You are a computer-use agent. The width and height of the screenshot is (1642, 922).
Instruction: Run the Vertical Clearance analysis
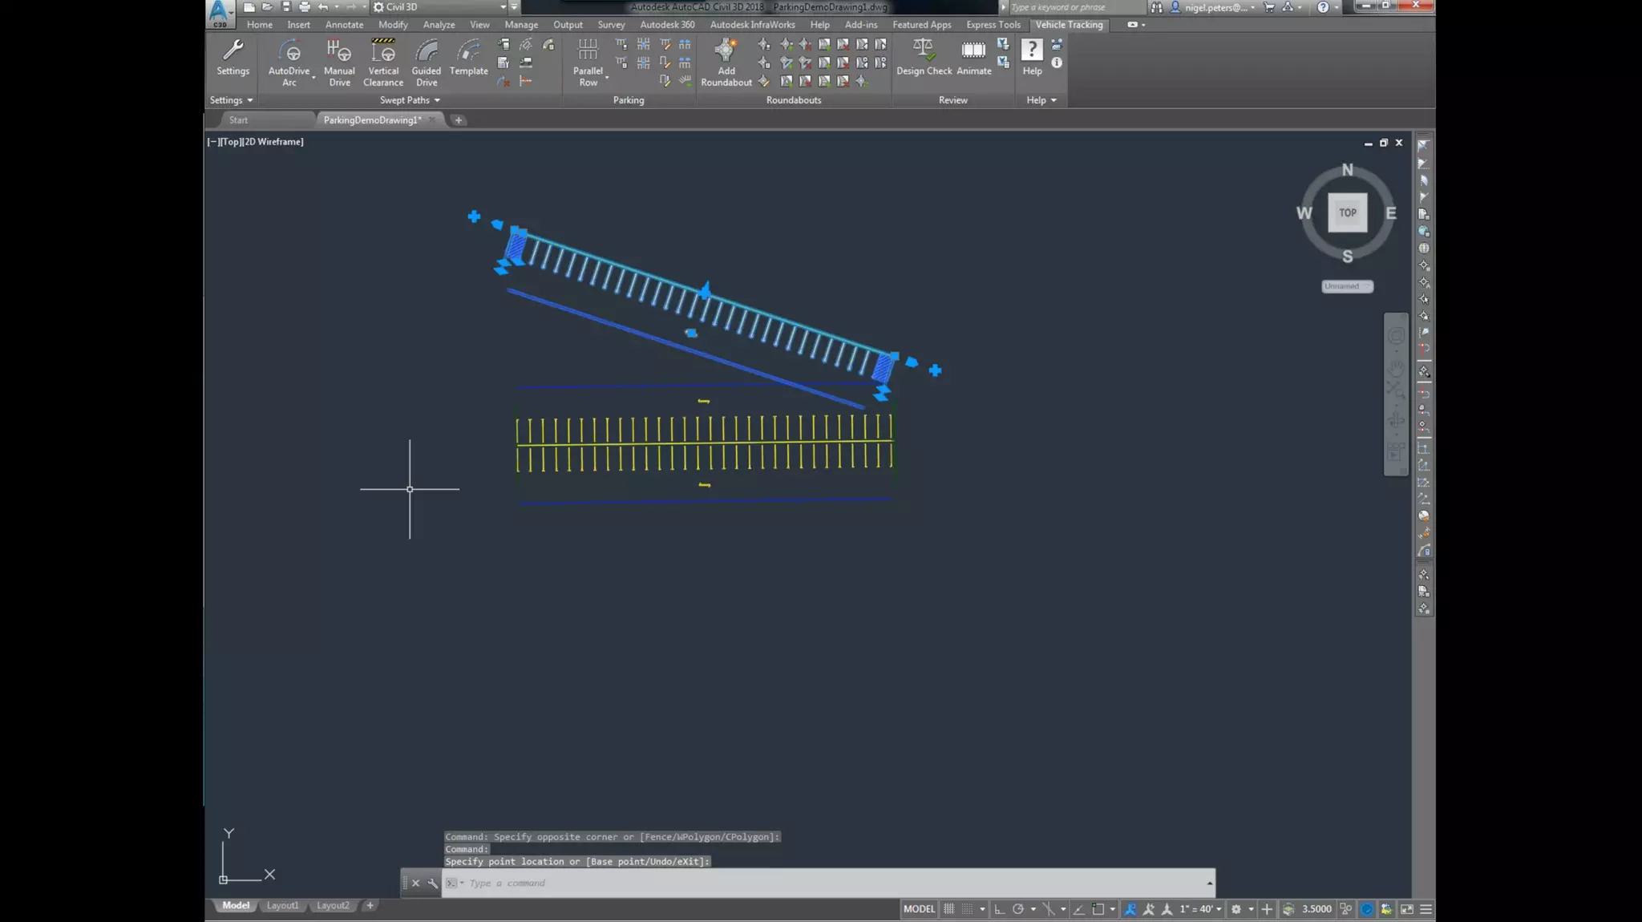(x=383, y=63)
